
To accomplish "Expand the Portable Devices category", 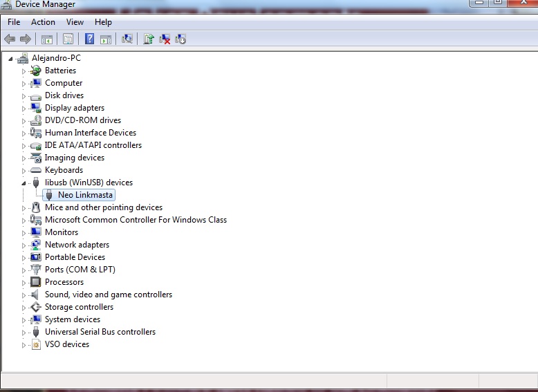I will pyautogui.click(x=24, y=258).
